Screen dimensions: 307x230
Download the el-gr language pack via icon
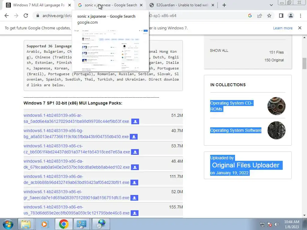click(134, 198)
